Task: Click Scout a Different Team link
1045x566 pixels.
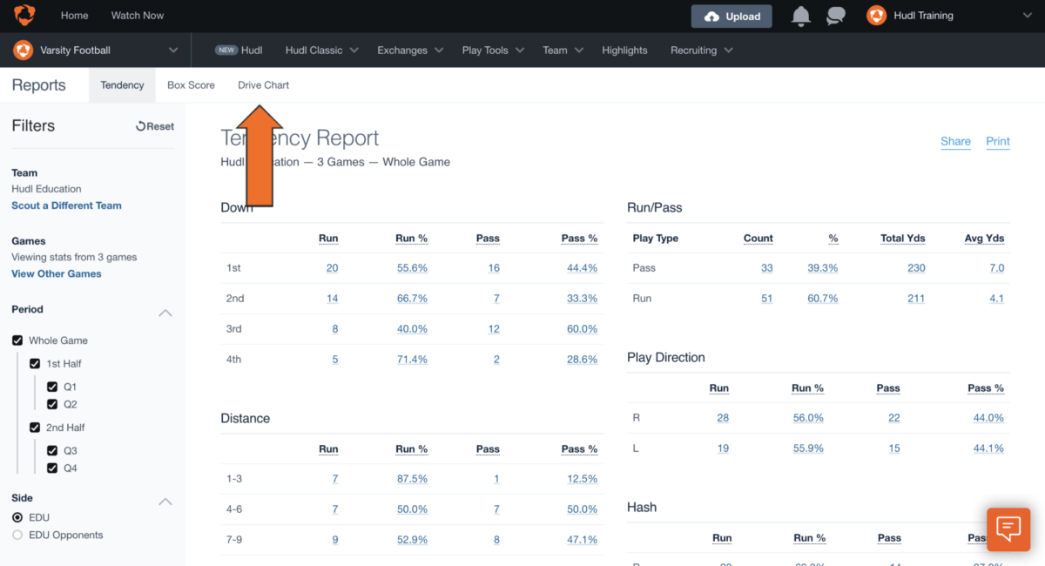Action: pos(66,206)
